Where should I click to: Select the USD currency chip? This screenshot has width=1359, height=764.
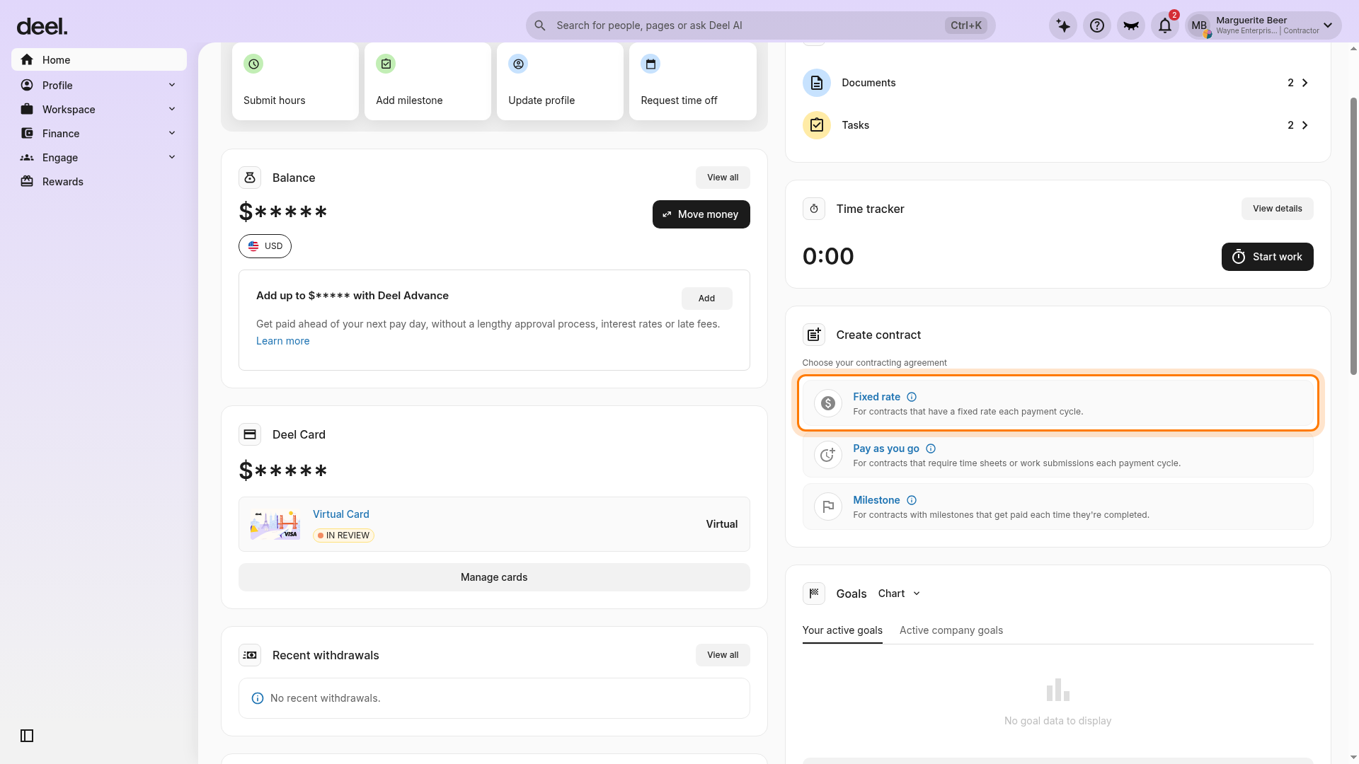pos(265,246)
